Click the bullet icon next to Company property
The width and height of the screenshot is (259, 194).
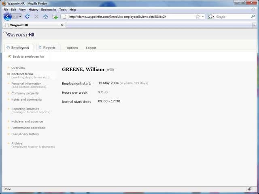click(8, 93)
